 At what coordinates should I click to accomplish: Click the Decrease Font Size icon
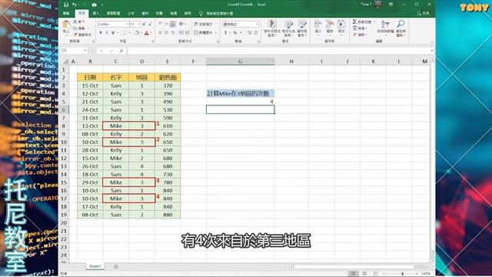tap(150, 24)
